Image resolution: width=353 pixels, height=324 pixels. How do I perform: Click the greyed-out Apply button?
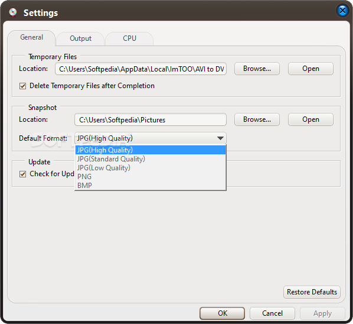[x=322, y=313]
